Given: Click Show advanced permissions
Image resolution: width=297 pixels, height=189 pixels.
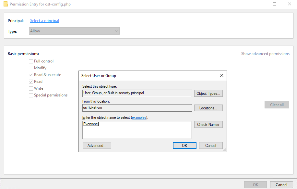Looking at the screenshot, I should pos(265,54).
